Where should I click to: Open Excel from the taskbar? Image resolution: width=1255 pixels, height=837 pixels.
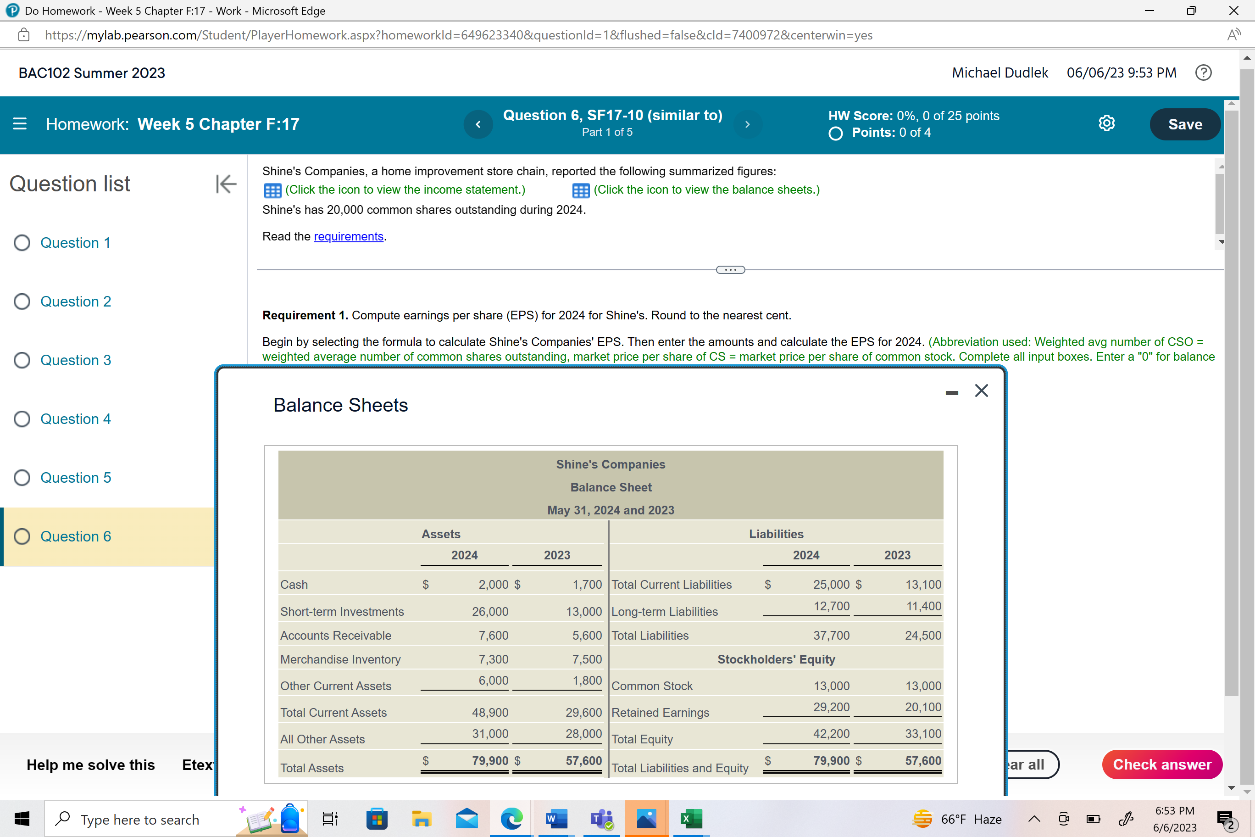pos(691,818)
